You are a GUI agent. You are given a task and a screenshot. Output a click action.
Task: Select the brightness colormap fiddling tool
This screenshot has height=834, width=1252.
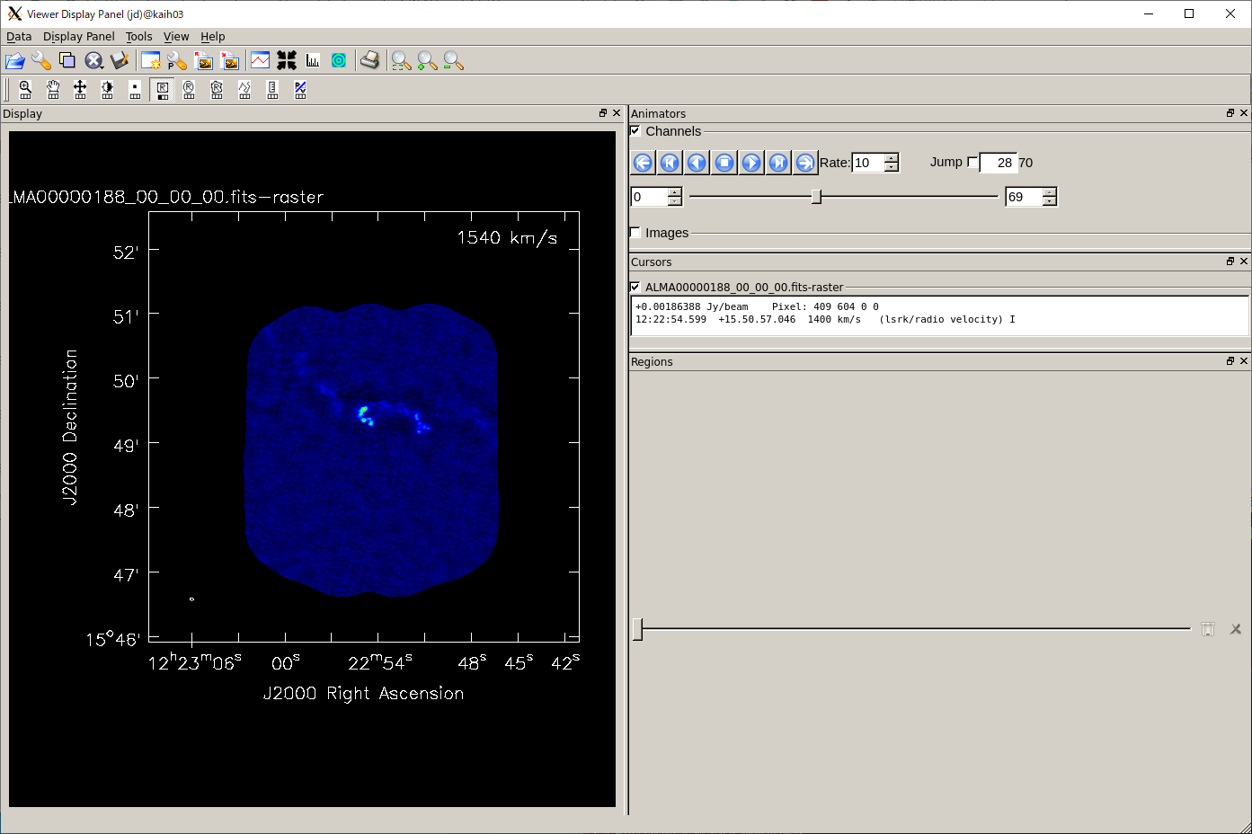point(108,89)
